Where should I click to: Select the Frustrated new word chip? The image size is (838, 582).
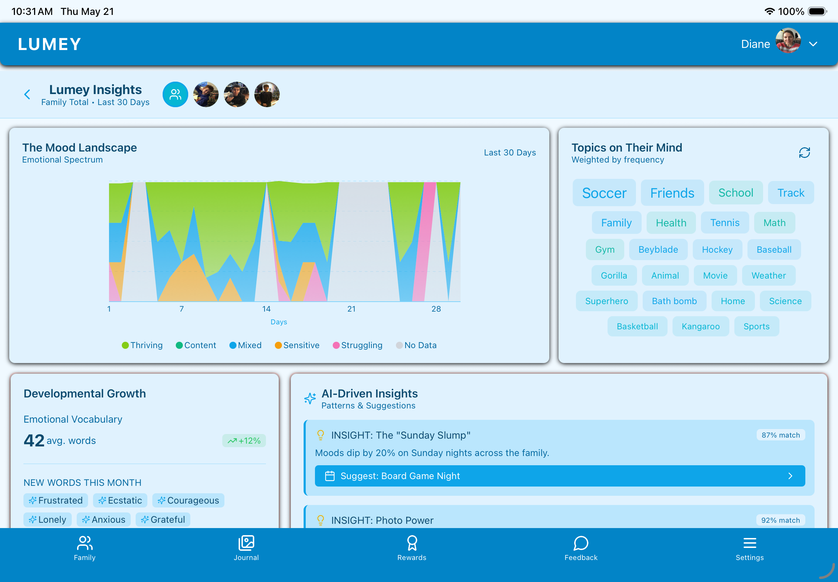(55, 500)
